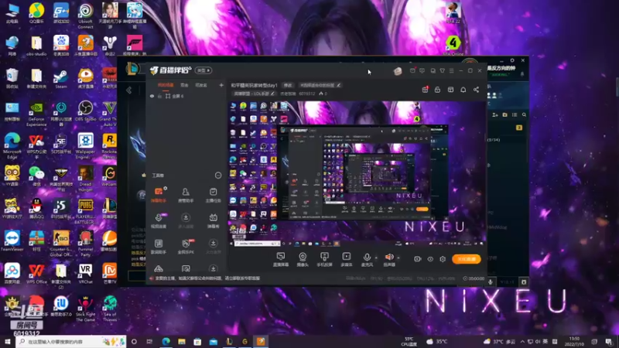Screen dimensions: 619x348
Task: Collapse the toolbox with the minus circle
Action: (x=218, y=176)
